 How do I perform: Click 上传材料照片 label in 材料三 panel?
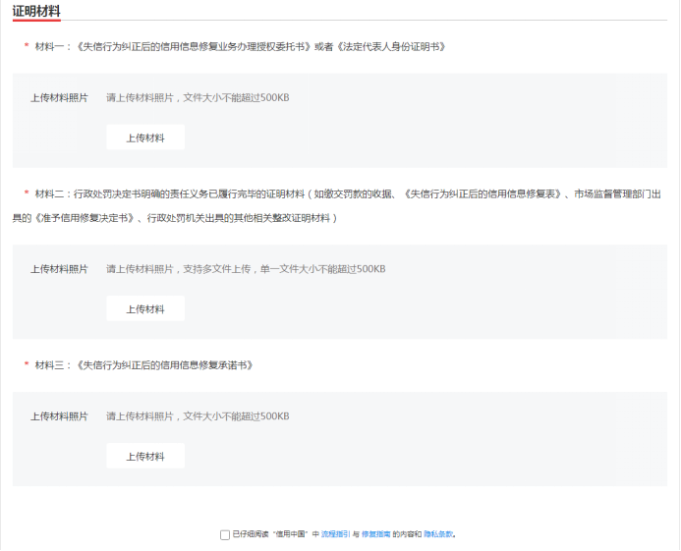(59, 415)
